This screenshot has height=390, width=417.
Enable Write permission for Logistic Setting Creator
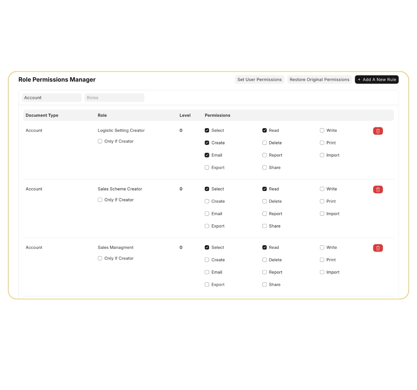(x=322, y=130)
